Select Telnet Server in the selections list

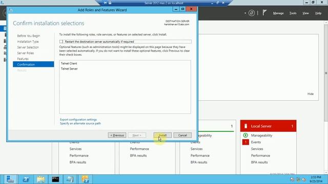point(69,68)
